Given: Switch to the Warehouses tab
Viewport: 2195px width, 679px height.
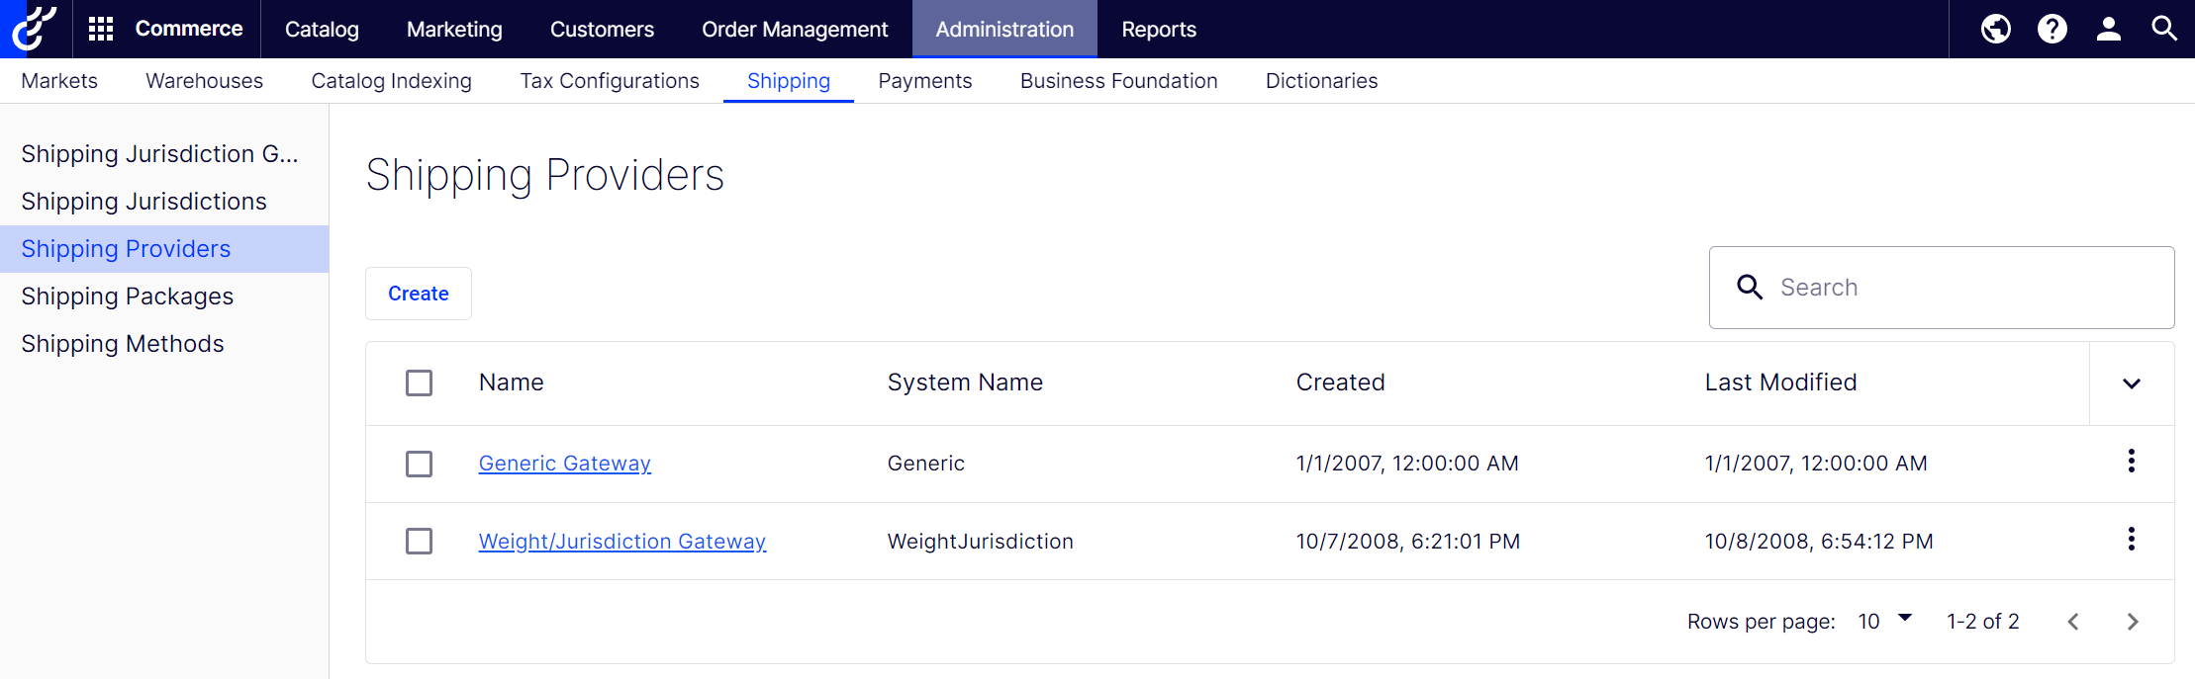Looking at the screenshot, I should [204, 81].
